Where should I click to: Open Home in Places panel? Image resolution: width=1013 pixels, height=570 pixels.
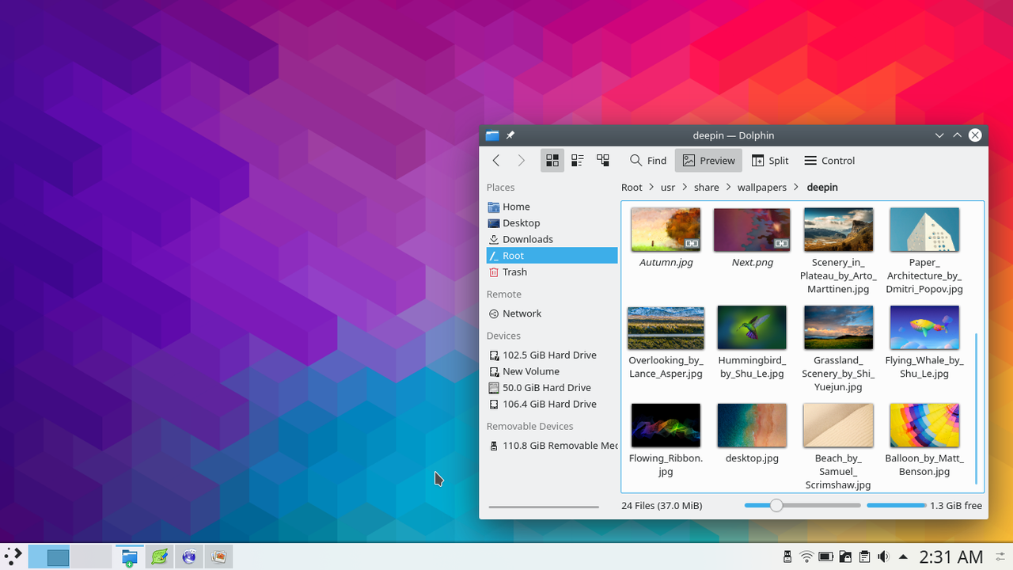pyautogui.click(x=552, y=207)
